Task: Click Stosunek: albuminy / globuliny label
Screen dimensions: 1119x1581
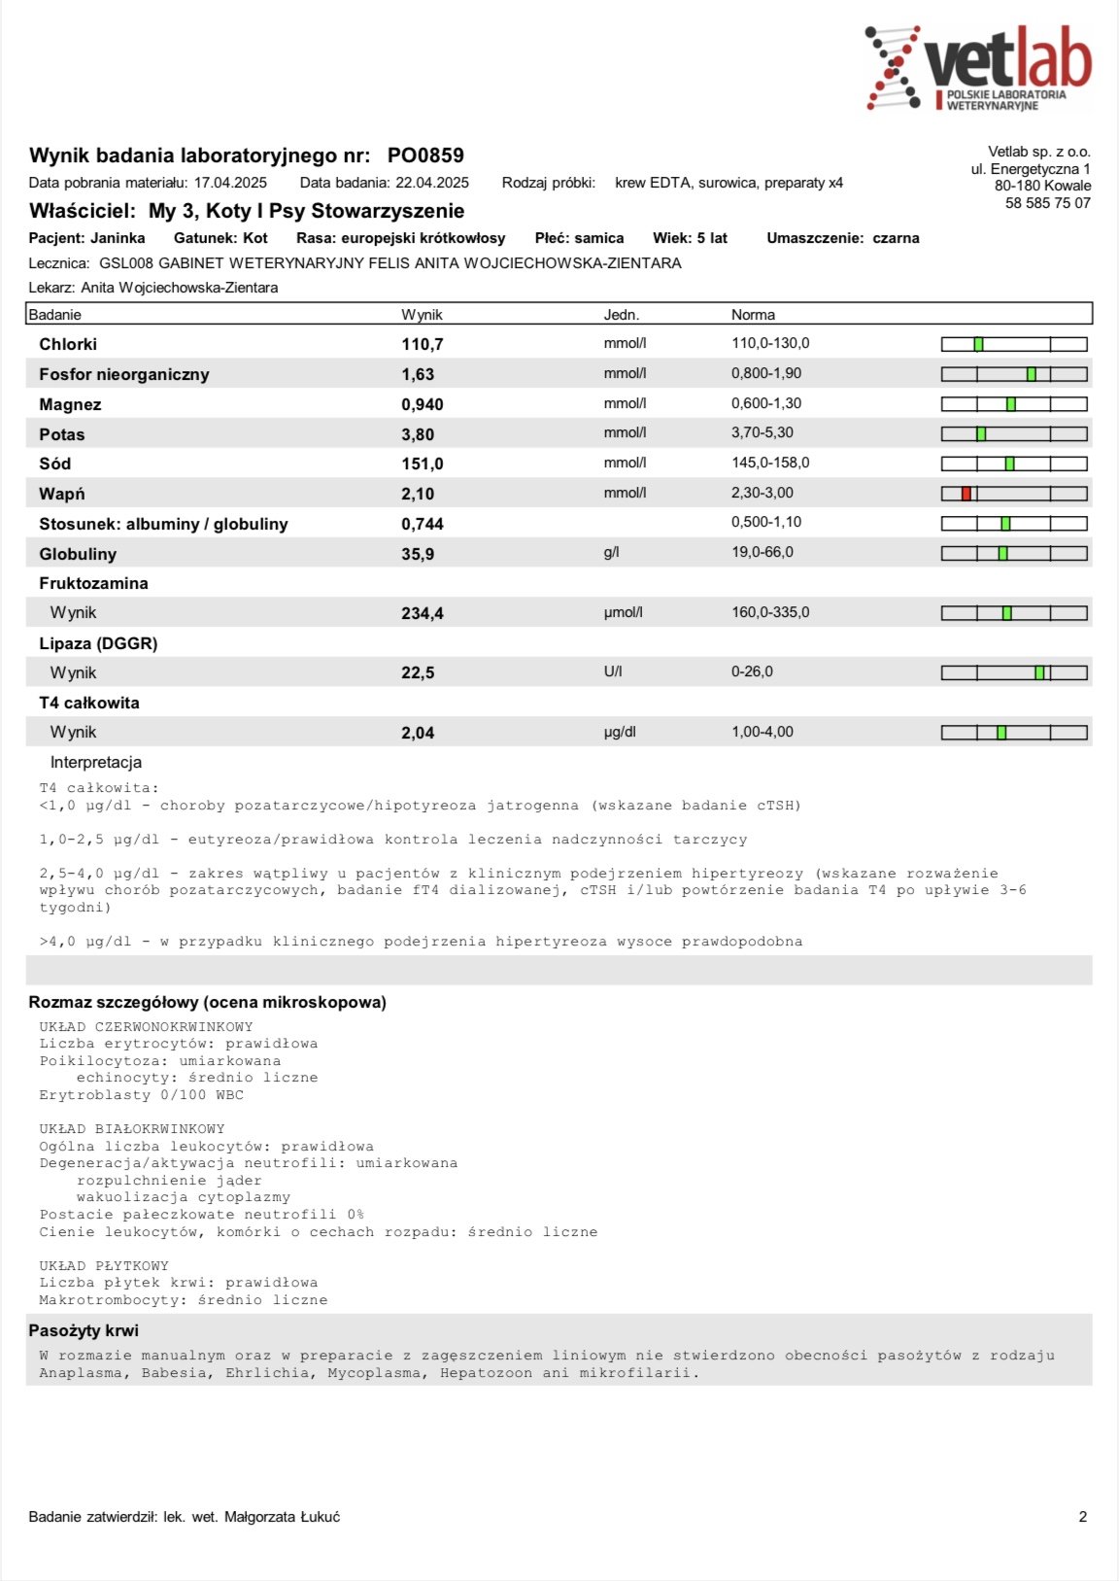Action: (163, 524)
